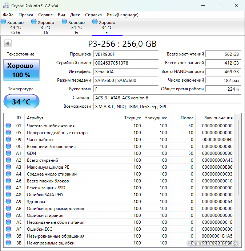Open the Язык(Language) menu
Viewport: 245px width, 251px height.
[x=122, y=15]
